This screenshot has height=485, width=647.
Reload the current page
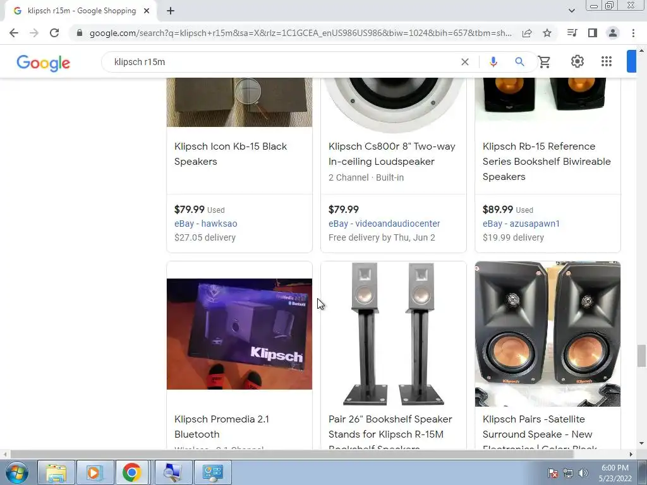coord(54,33)
